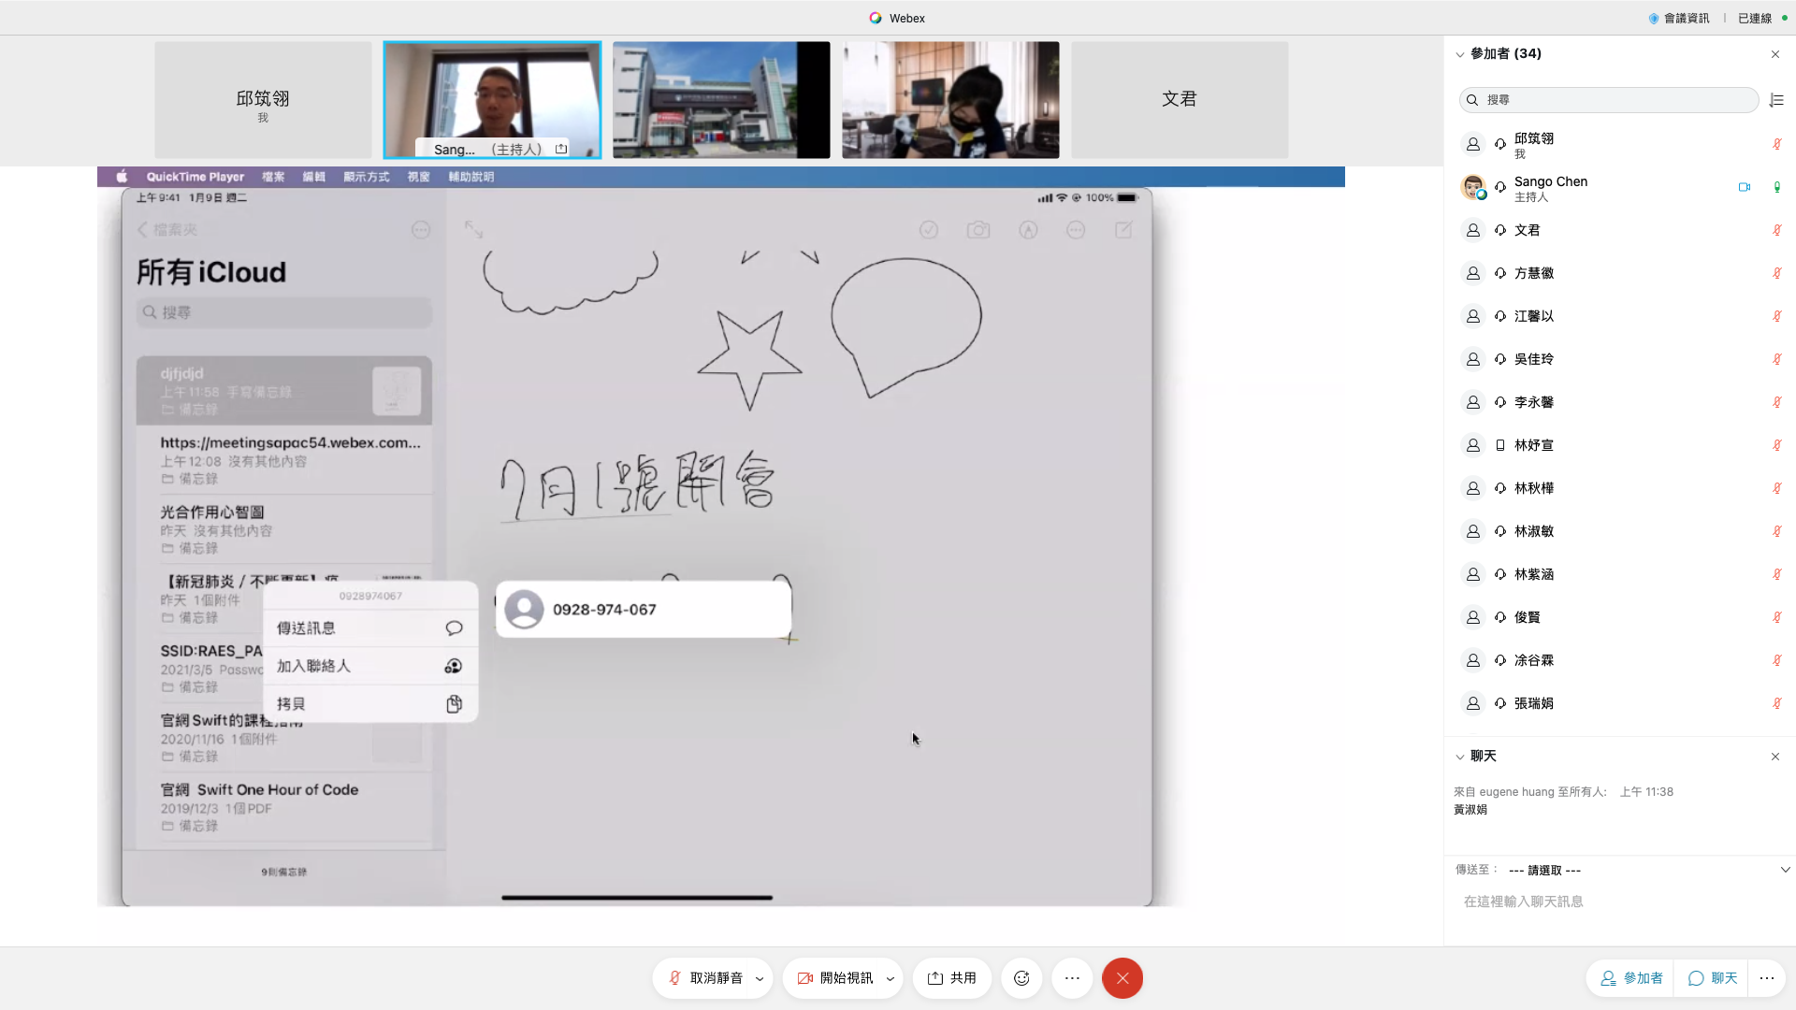Click the participant list sort icon
The width and height of the screenshot is (1796, 1010).
coord(1776,100)
